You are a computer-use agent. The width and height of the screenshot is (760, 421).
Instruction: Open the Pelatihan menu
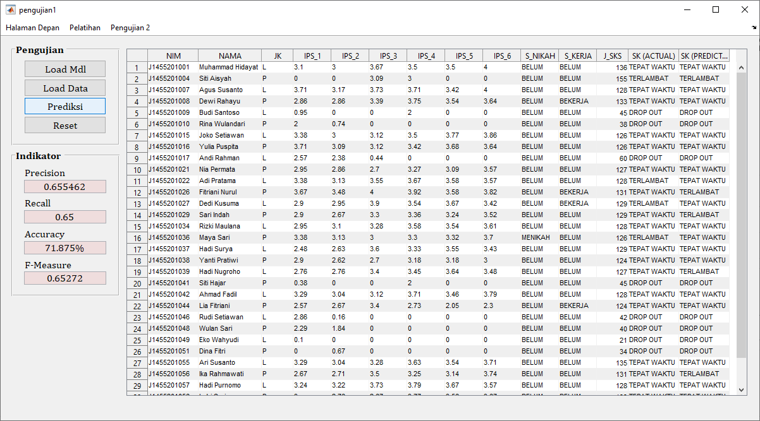point(85,28)
